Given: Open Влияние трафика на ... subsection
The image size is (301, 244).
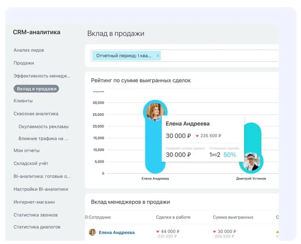Looking at the screenshot, I should [x=43, y=139].
